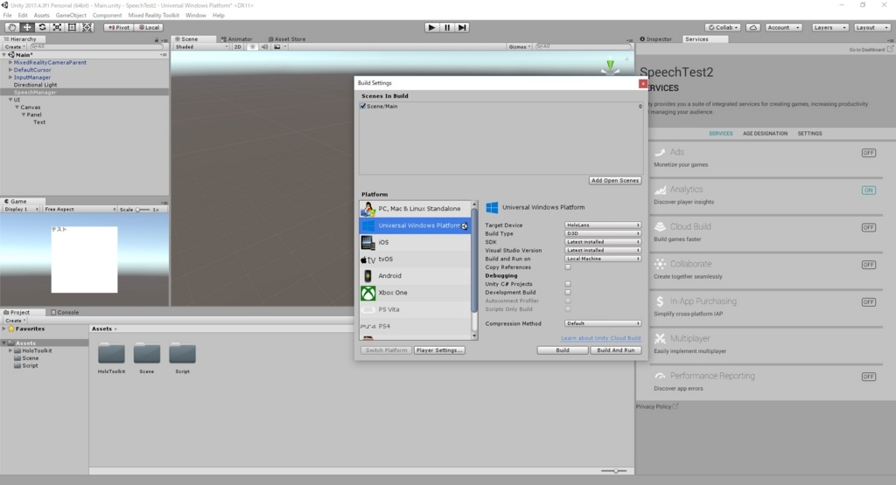Toggle Cloud Build service switch
This screenshot has width=896, height=485.
coord(869,227)
